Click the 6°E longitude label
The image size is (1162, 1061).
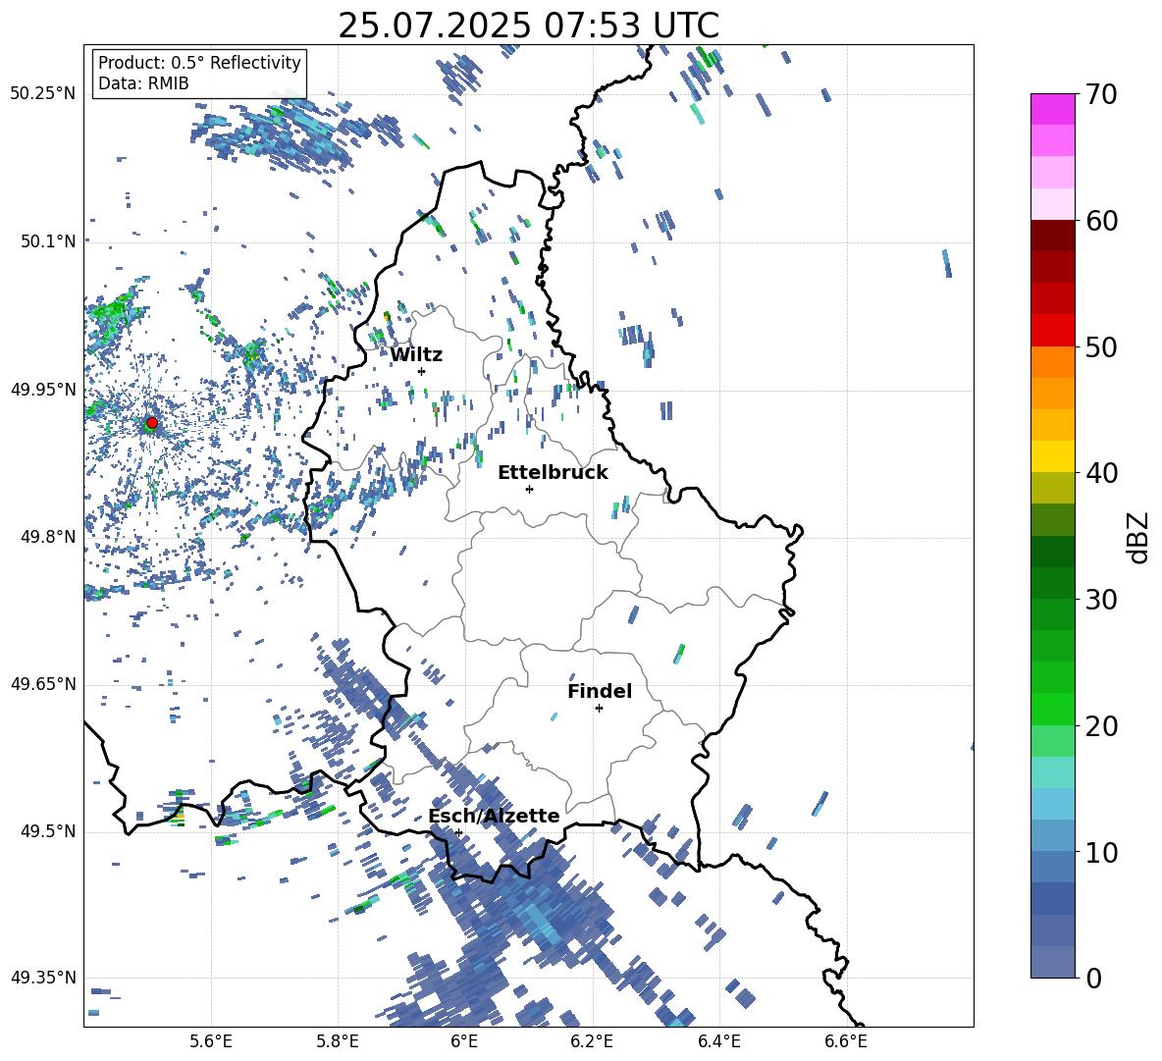pos(464,1042)
